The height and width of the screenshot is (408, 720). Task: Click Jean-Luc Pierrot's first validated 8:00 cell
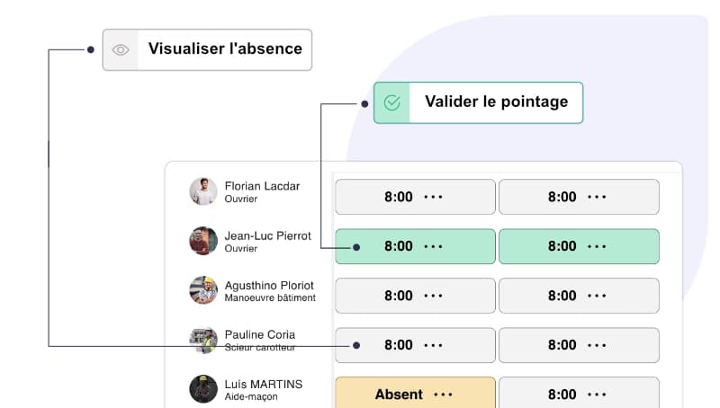tap(399, 246)
